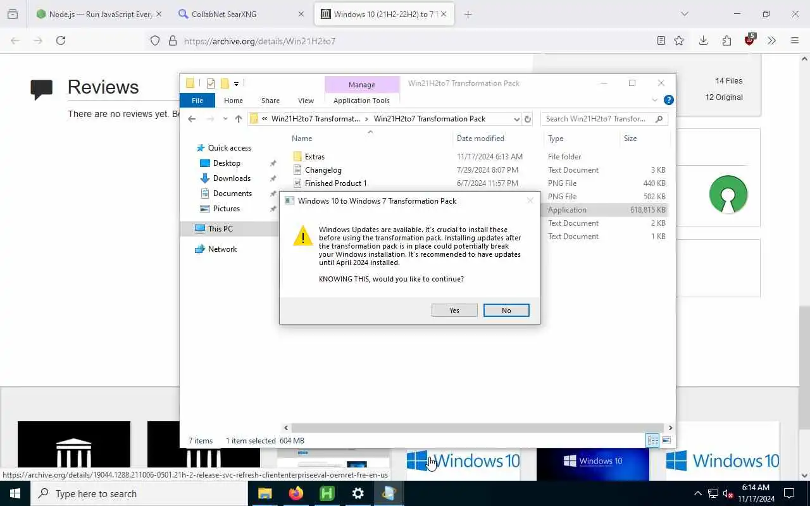Image resolution: width=810 pixels, height=506 pixels.
Task: Click the left arrow of horizontal scrollbar
Action: (x=286, y=428)
